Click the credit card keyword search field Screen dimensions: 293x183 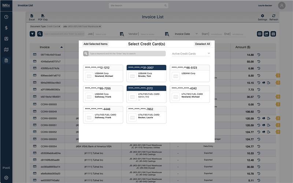pos(127,53)
